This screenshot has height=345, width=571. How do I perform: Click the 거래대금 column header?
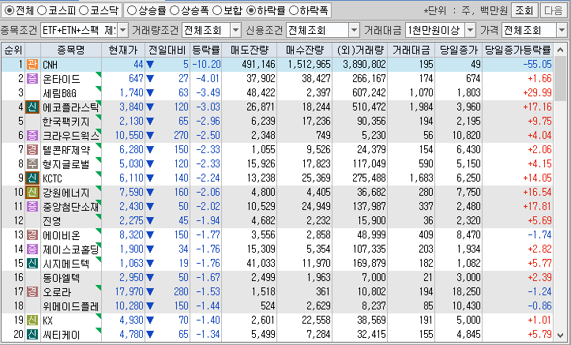pos(411,51)
